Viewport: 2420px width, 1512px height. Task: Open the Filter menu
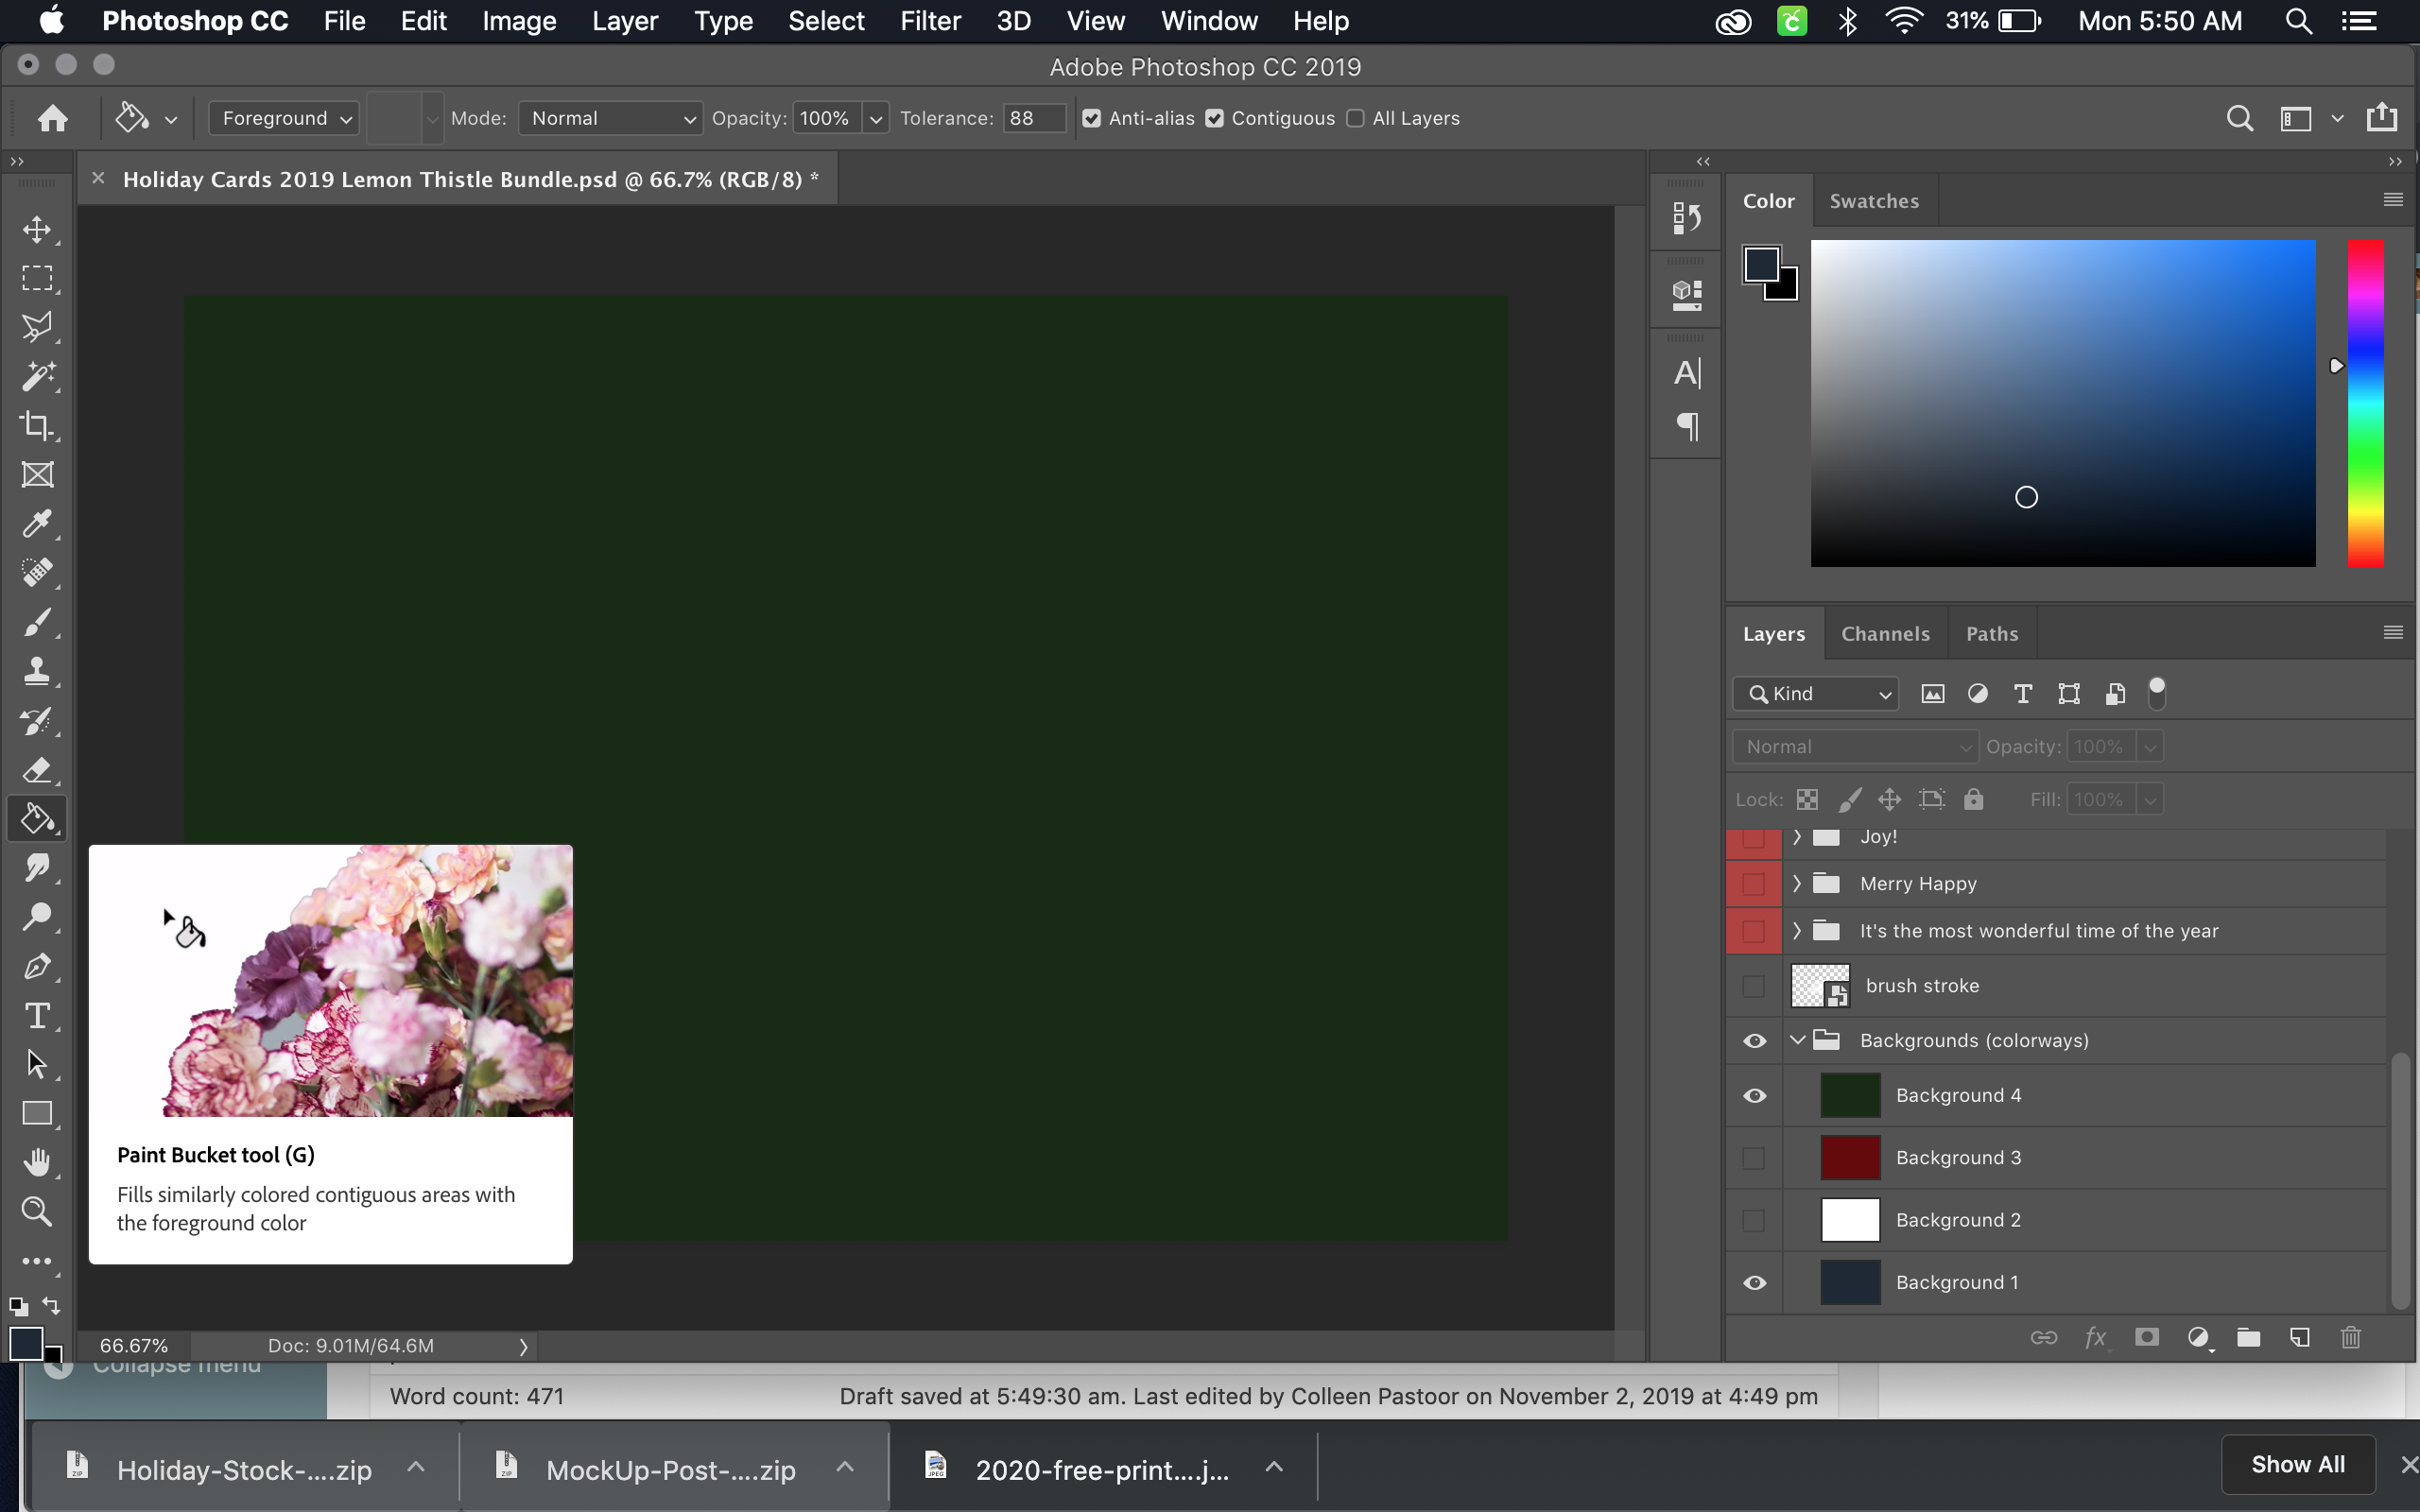(x=929, y=21)
